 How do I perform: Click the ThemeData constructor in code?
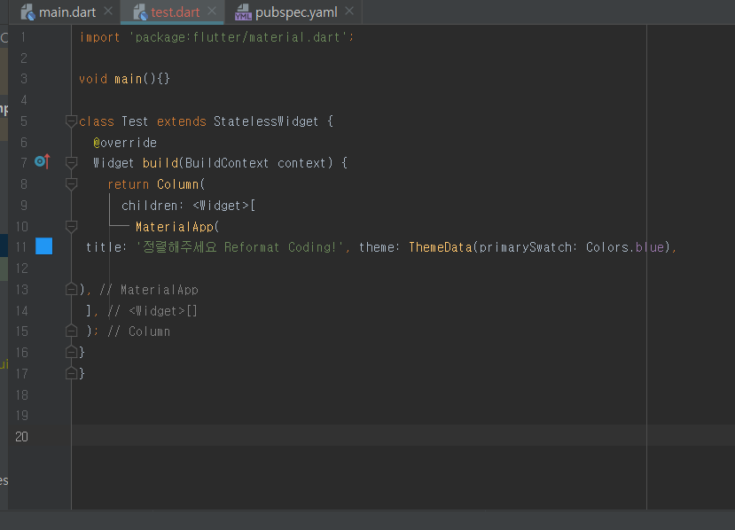[441, 247]
